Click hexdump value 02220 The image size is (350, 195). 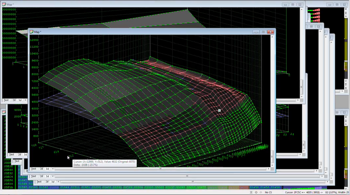click(x=96, y=187)
